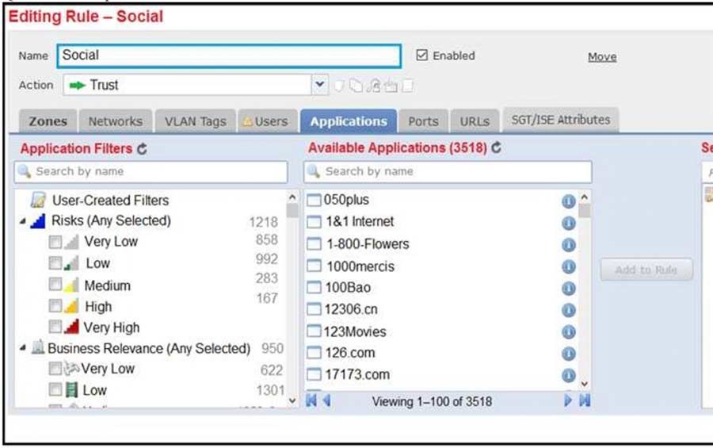
Task: Click the Move link
Action: pyautogui.click(x=601, y=57)
